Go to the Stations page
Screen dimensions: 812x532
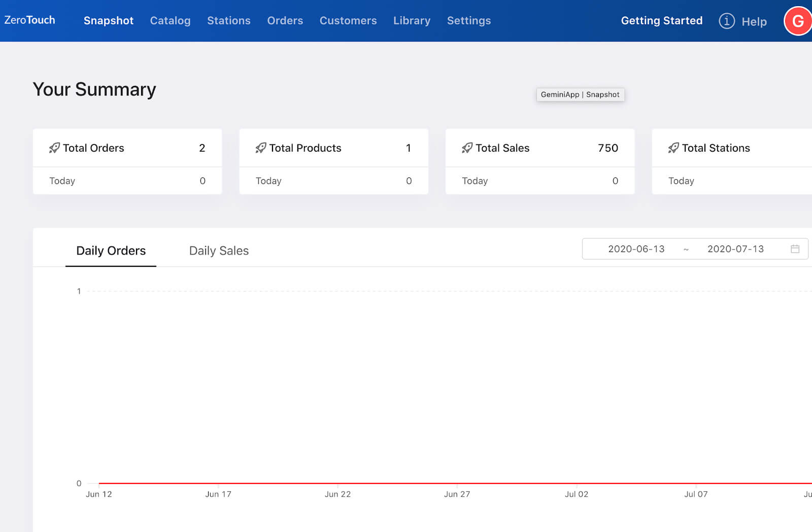229,20
